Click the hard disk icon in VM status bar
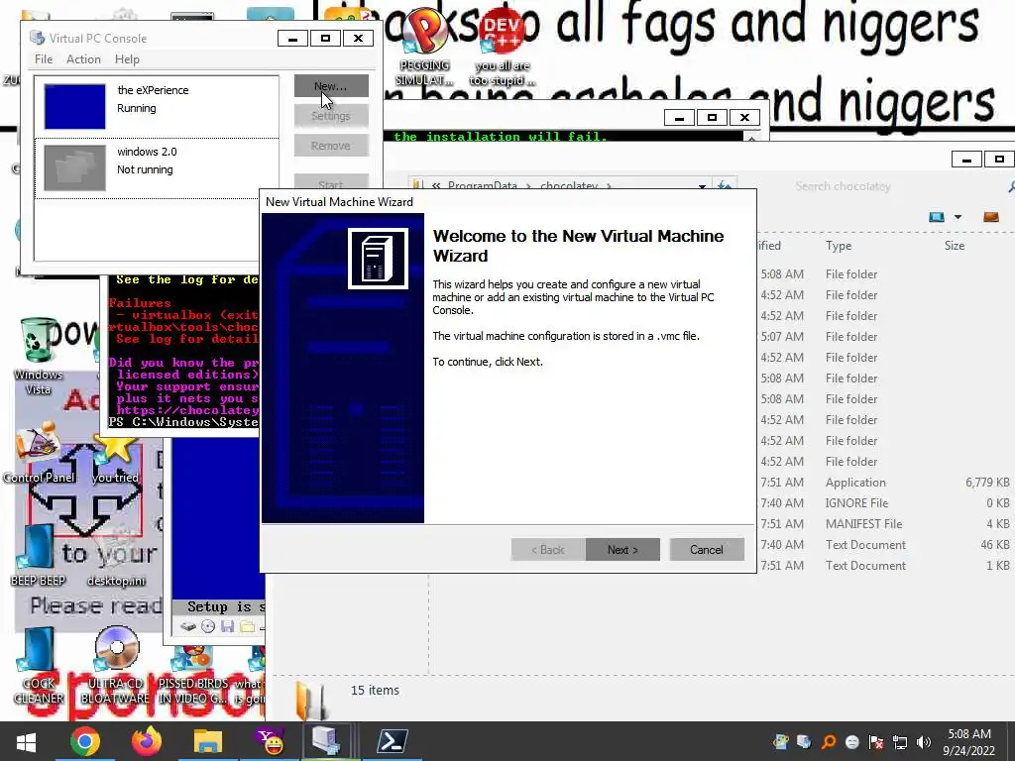This screenshot has width=1015, height=761. [x=187, y=626]
